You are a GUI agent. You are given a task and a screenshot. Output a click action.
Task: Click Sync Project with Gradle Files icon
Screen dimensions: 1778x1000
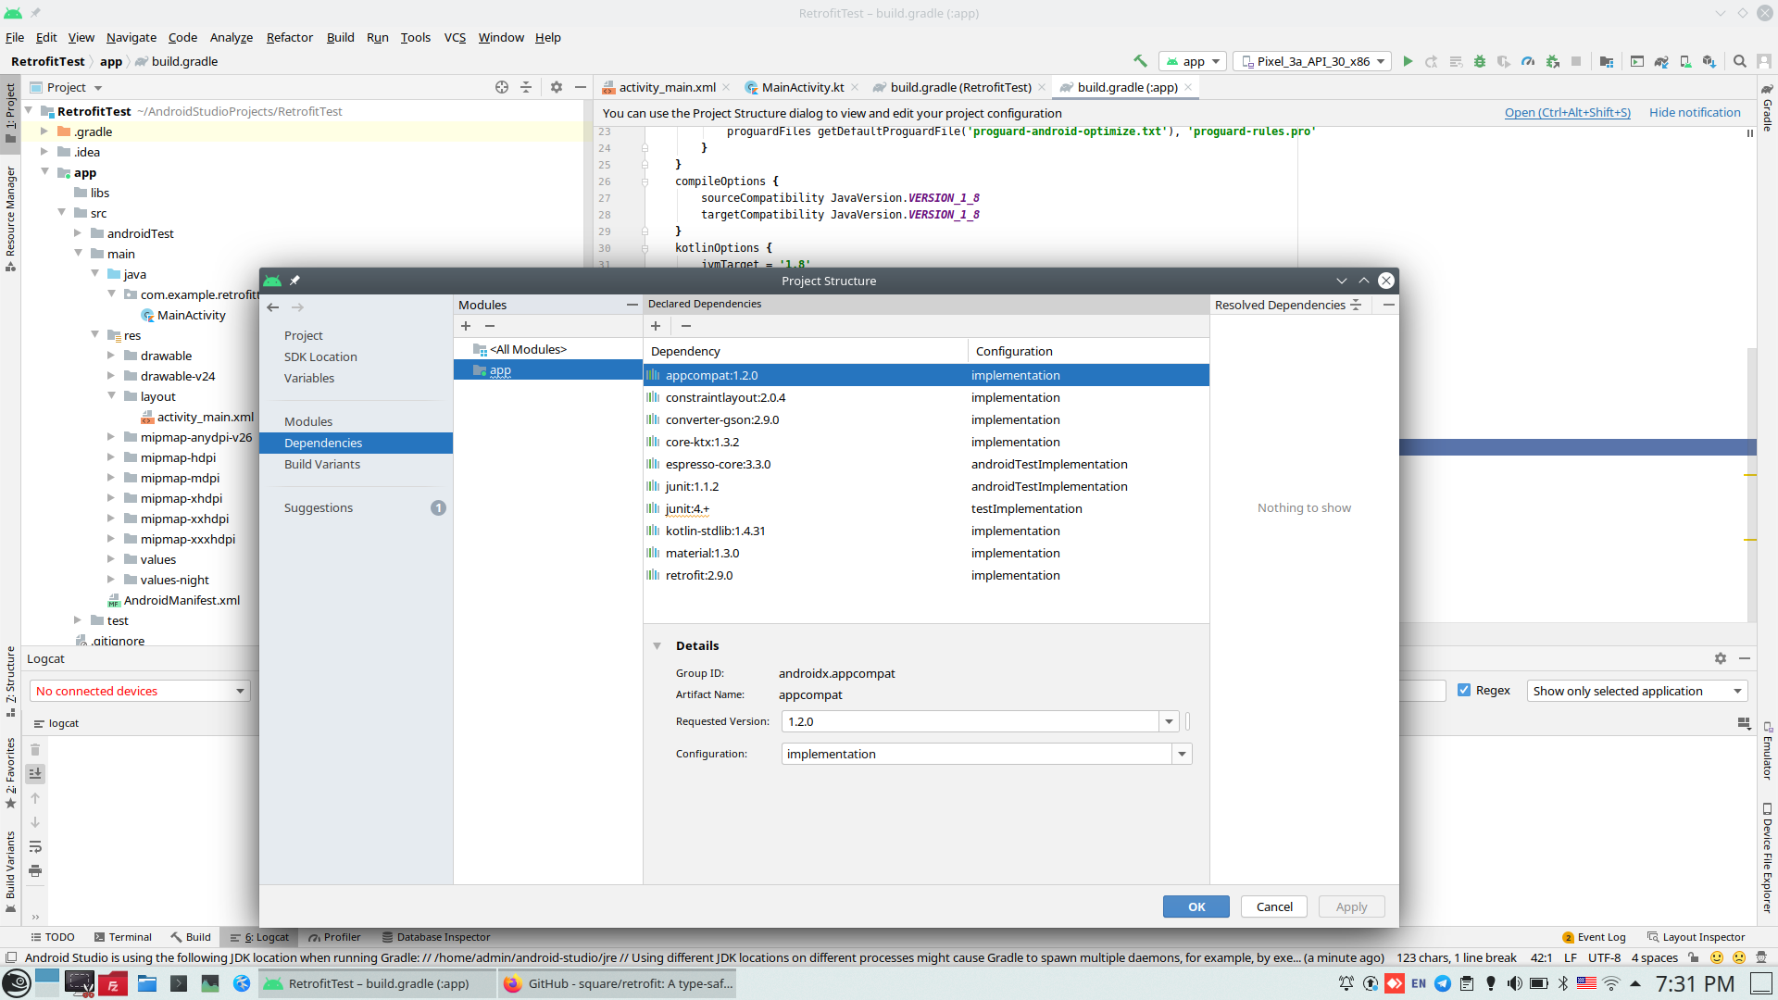coord(1661,61)
